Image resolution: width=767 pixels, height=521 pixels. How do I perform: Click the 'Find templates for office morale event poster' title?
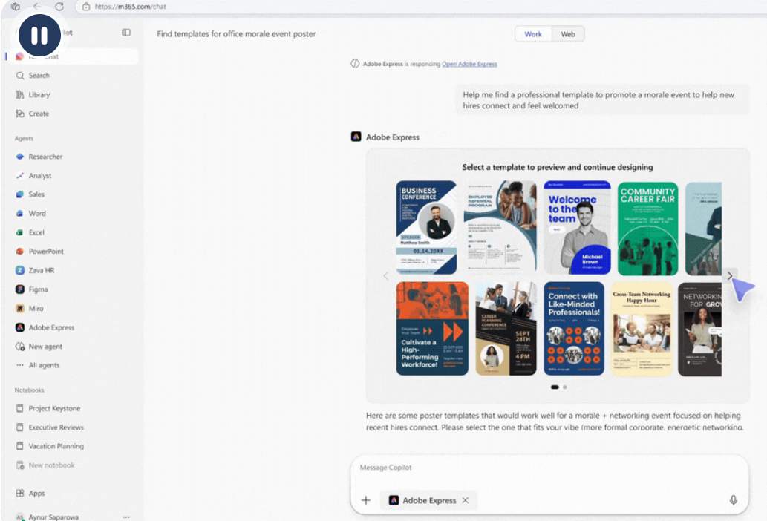(236, 33)
